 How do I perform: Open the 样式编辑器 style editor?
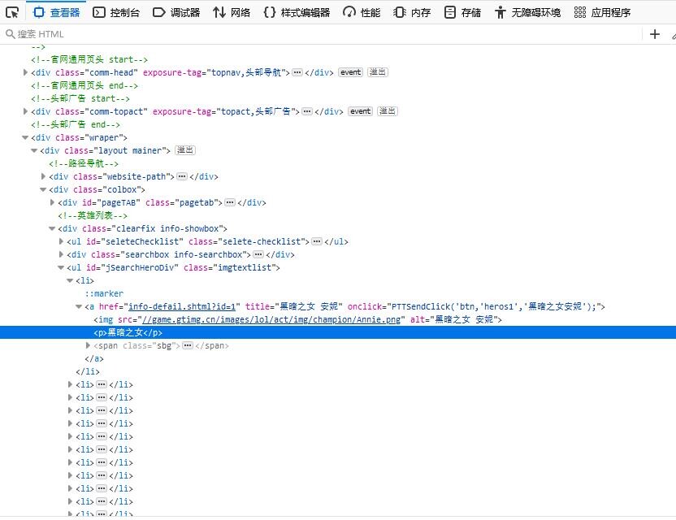pyautogui.click(x=297, y=12)
